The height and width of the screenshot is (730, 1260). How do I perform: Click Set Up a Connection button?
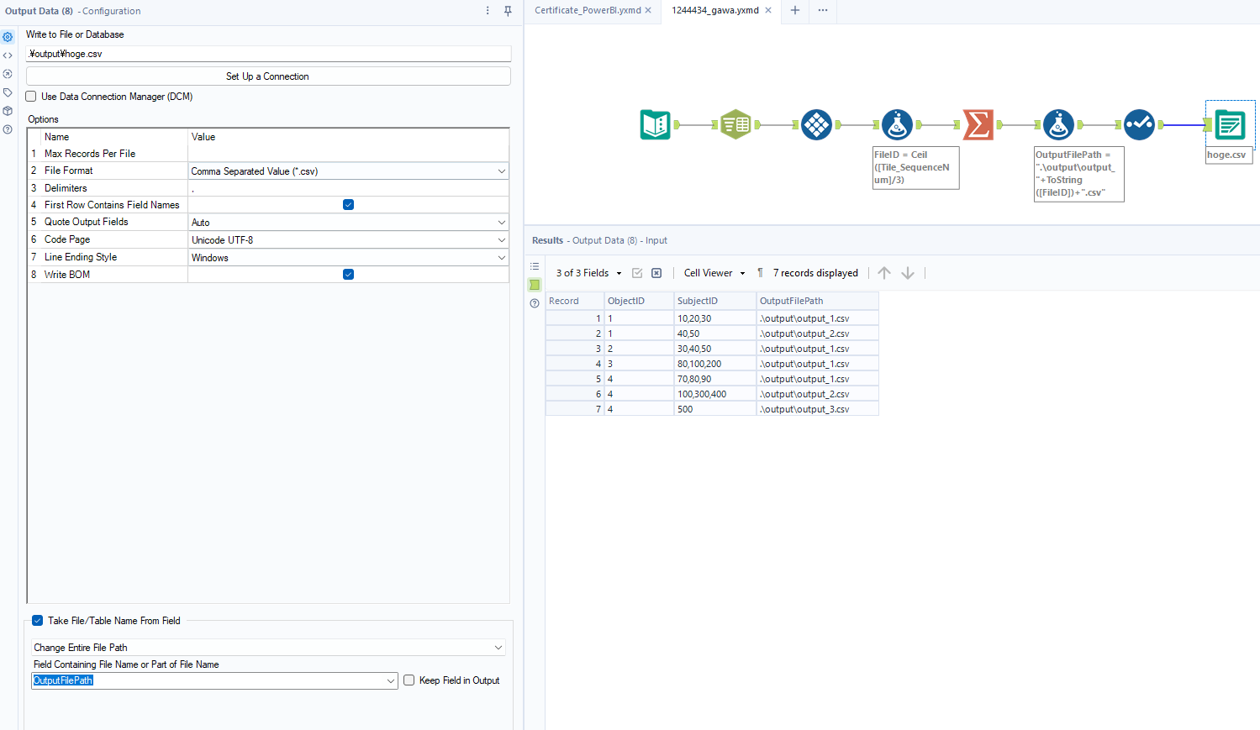click(267, 76)
